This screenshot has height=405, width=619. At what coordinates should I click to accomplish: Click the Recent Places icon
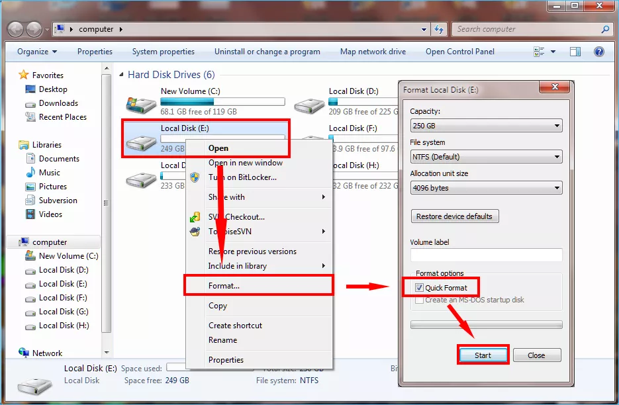[30, 117]
